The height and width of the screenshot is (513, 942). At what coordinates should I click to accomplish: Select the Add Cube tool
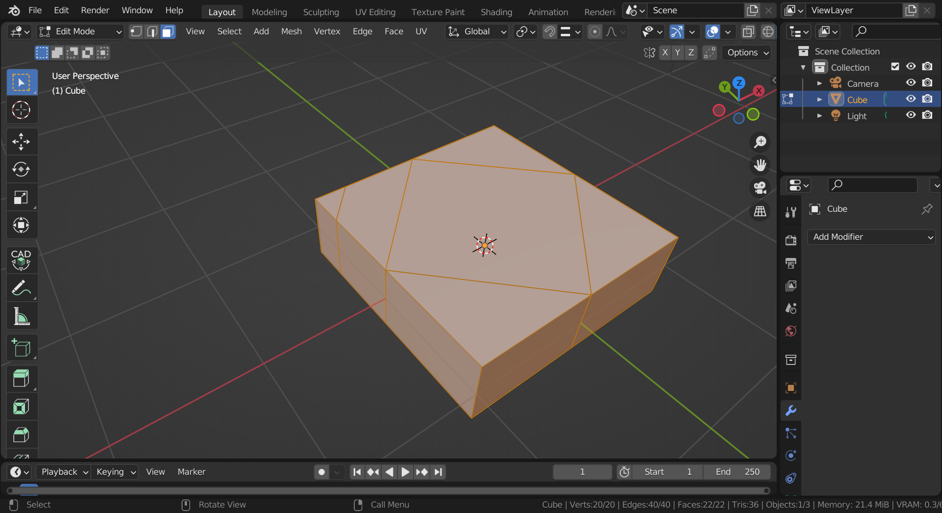(x=21, y=348)
